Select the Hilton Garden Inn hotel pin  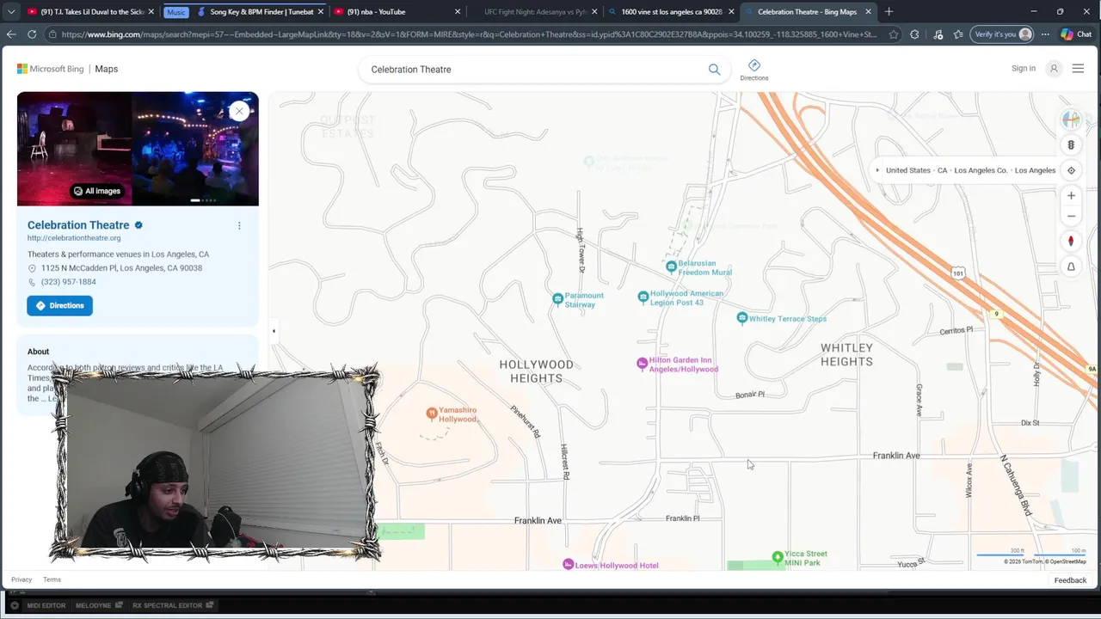coord(642,364)
